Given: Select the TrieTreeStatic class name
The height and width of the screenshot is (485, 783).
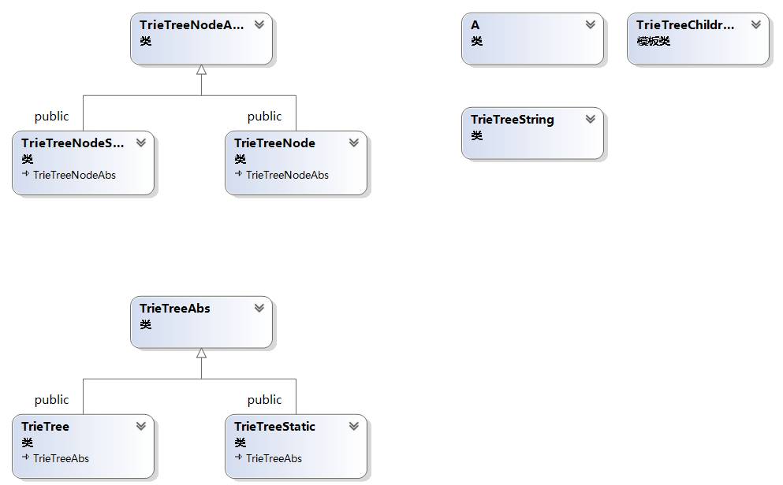Looking at the screenshot, I should point(274,427).
